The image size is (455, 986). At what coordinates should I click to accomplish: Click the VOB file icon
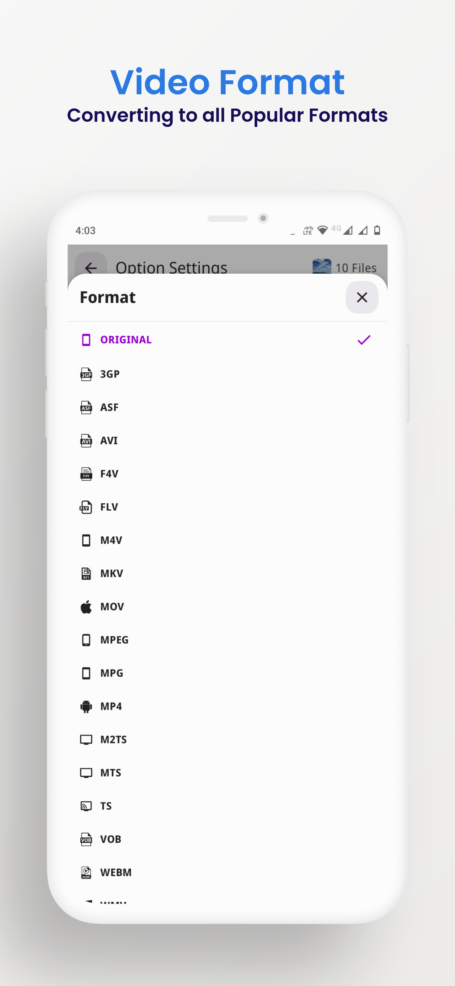pyautogui.click(x=86, y=839)
